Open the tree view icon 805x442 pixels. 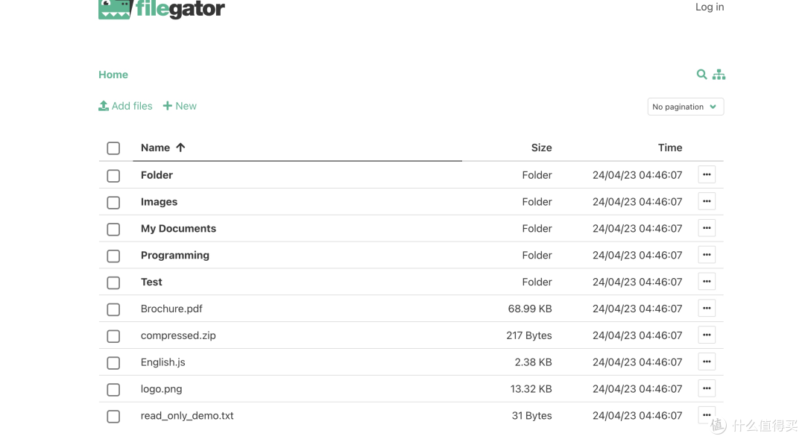tap(719, 75)
